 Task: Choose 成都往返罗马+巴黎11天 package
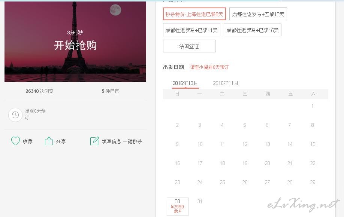191,30
